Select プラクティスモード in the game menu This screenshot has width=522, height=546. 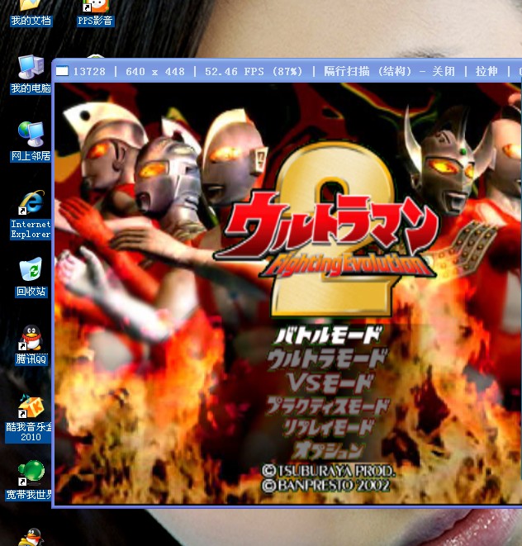[327, 406]
